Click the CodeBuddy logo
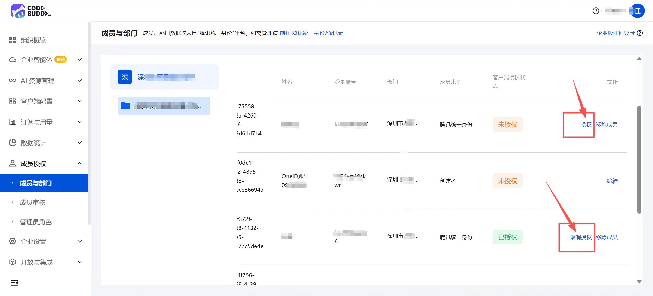 pos(31,11)
